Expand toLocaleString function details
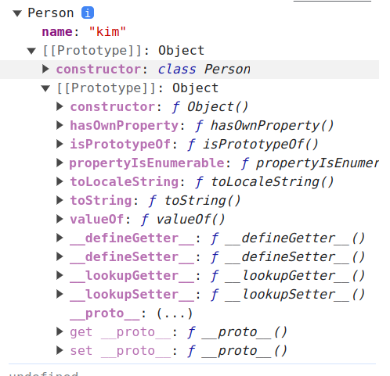 coord(60,181)
